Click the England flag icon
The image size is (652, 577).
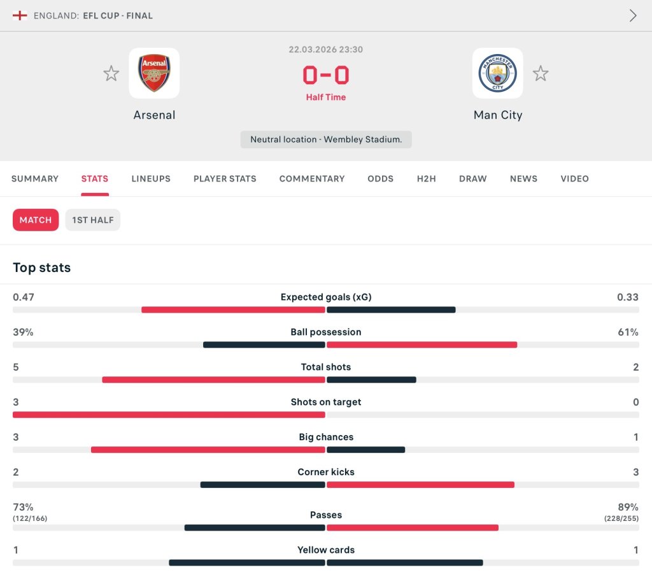tap(20, 15)
